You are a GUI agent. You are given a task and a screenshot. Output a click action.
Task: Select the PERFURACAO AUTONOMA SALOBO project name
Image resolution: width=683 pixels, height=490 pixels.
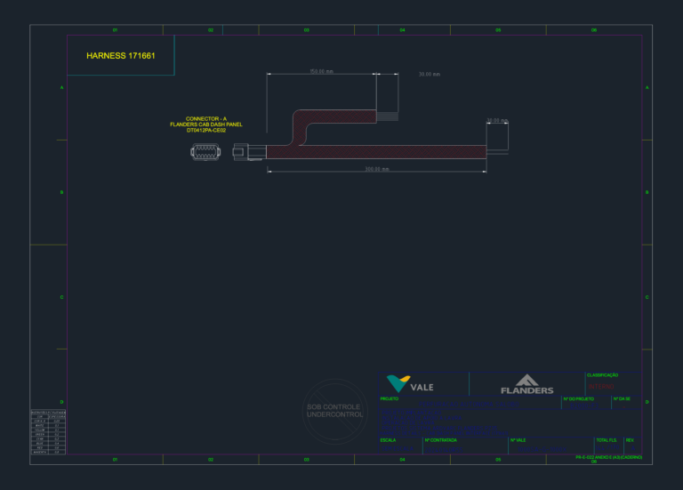pos(470,405)
